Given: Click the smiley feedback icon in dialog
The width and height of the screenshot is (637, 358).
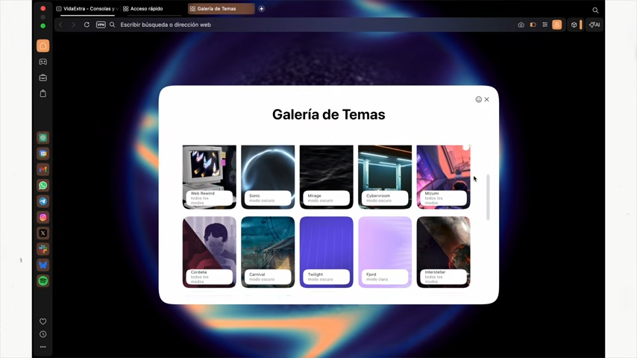Looking at the screenshot, I should point(479,99).
